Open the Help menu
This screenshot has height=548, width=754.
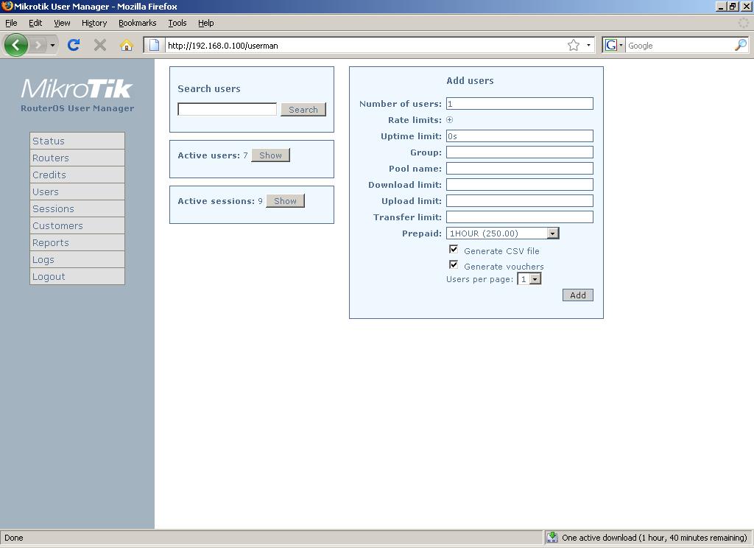[x=206, y=23]
